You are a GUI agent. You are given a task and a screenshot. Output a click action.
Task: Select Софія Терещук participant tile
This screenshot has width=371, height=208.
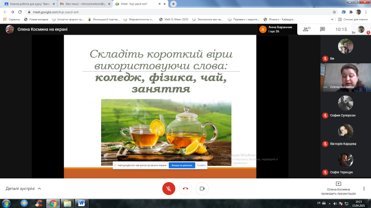coord(345,164)
